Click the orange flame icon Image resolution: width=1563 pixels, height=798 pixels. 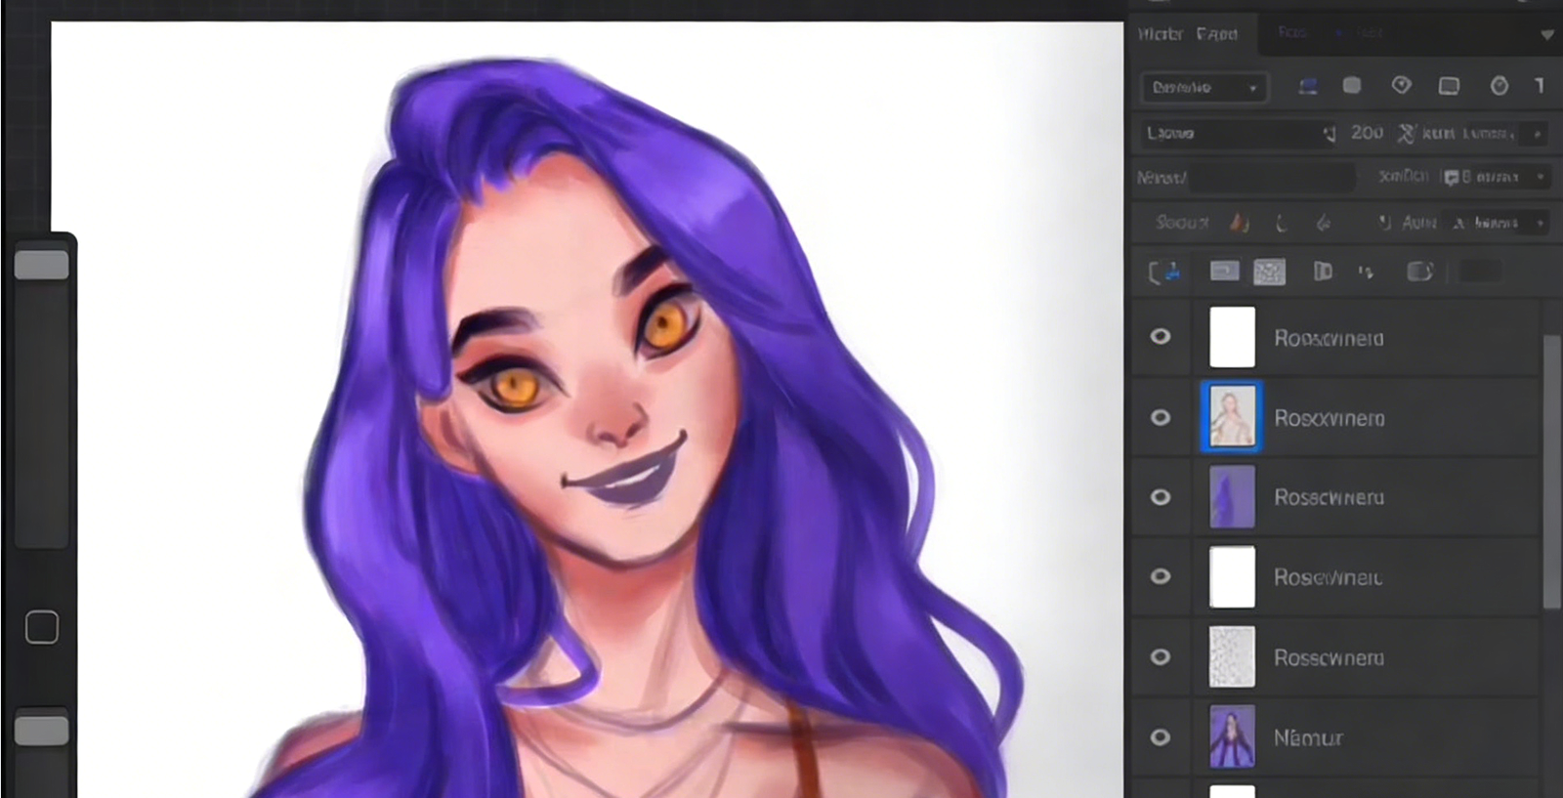point(1239,223)
